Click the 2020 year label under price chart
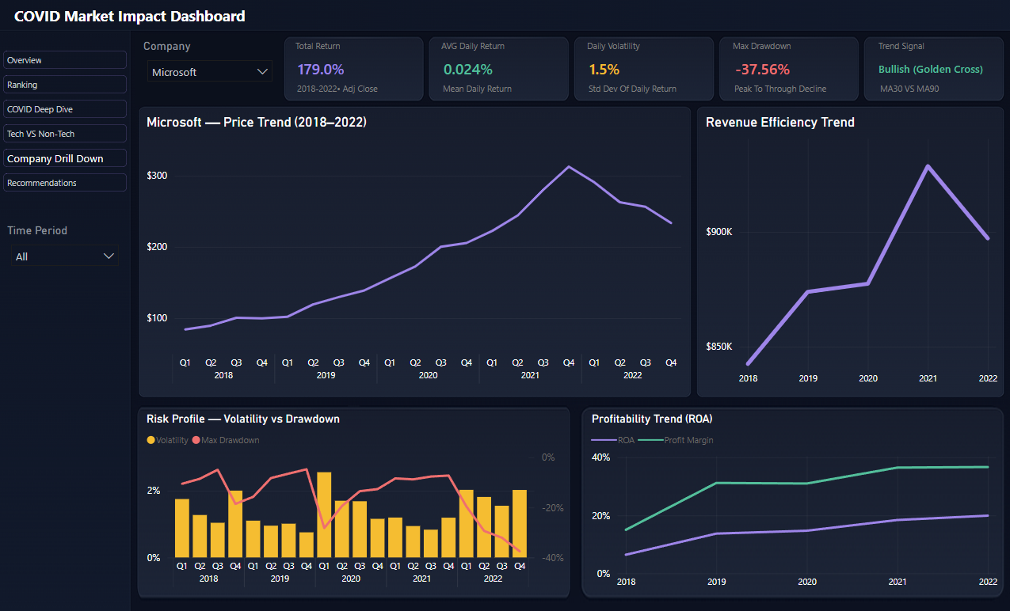Screen dimensions: 1010x611 428,375
